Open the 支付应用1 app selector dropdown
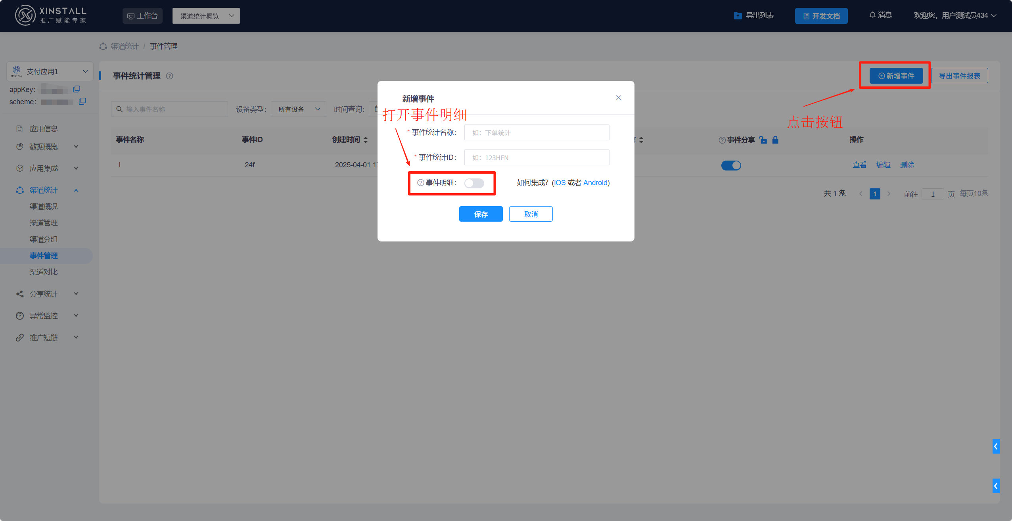This screenshot has width=1012, height=521. pos(50,71)
